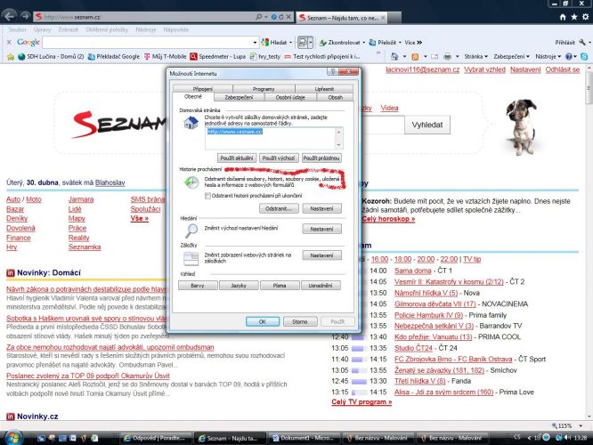Open the dropdown arrow next to printer icon
This screenshot has width=593, height=445.
click(457, 57)
